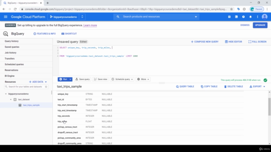Click the help icon in resource search box

[46, 87]
